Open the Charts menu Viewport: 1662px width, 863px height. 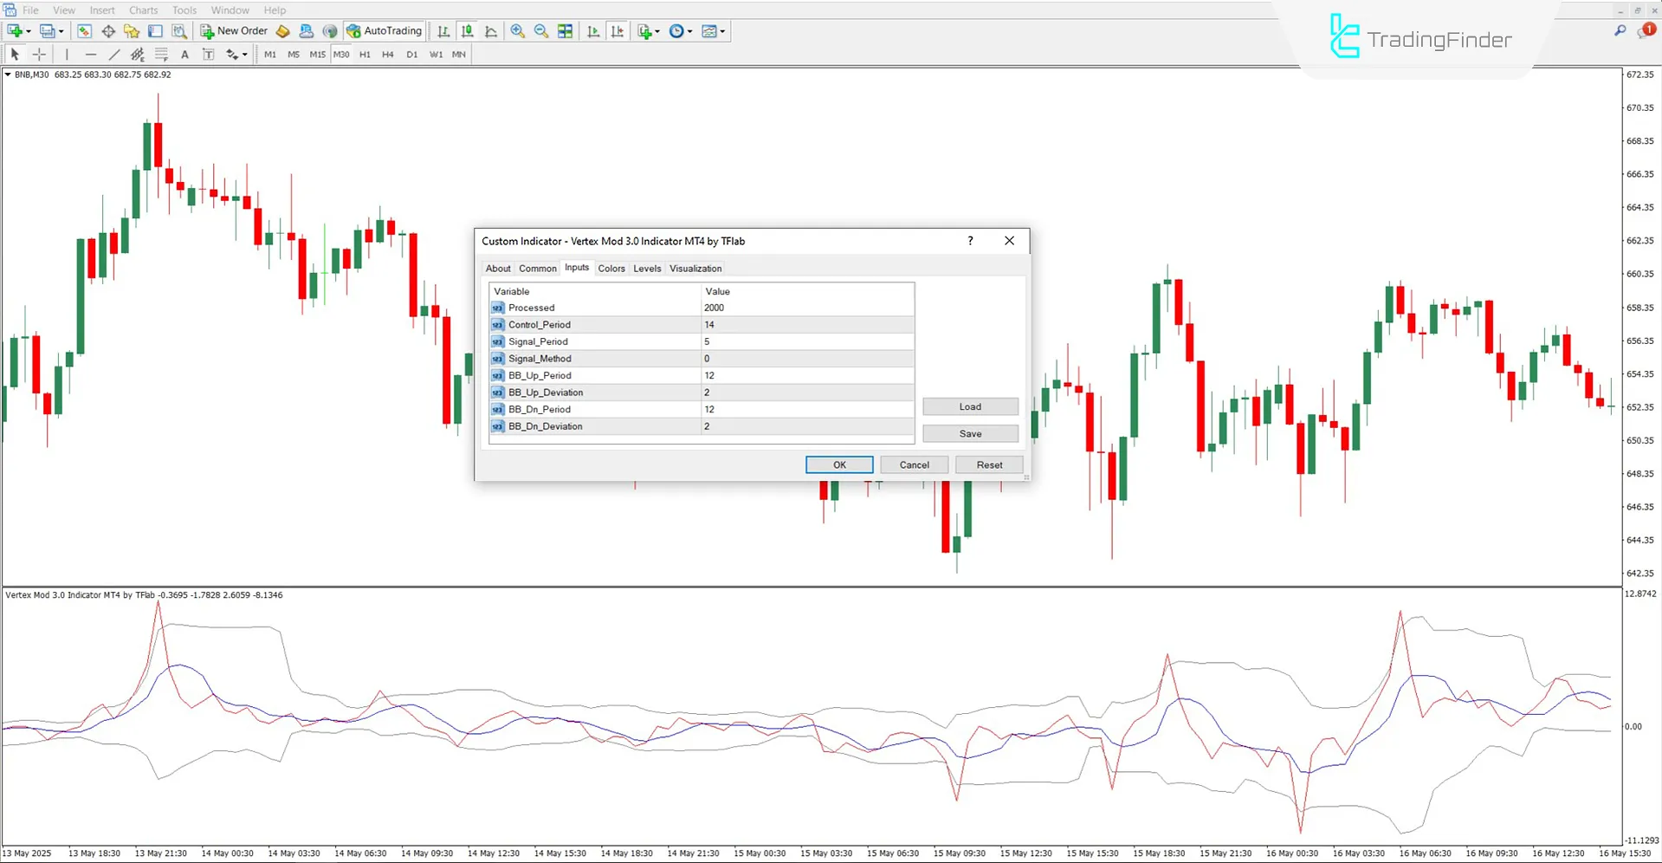pos(143,10)
